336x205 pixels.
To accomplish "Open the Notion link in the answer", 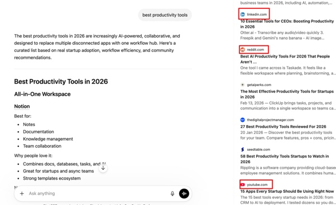I will 22,106.
